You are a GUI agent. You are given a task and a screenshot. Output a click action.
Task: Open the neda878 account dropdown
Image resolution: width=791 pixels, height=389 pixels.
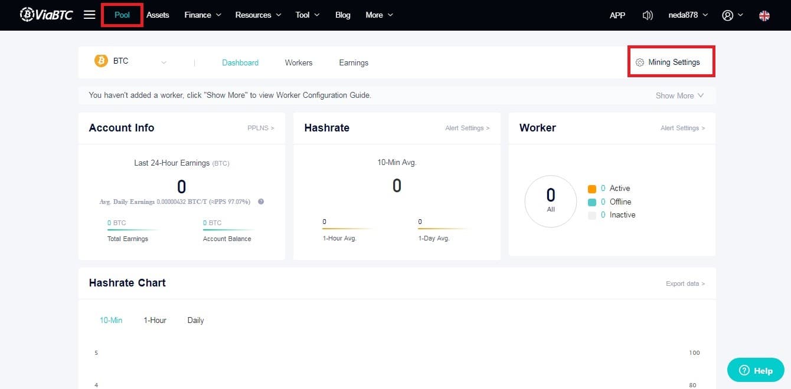(x=688, y=15)
